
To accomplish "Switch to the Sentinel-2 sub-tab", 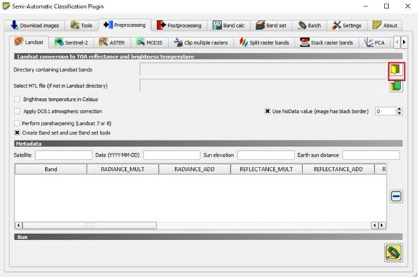I will tap(71, 42).
